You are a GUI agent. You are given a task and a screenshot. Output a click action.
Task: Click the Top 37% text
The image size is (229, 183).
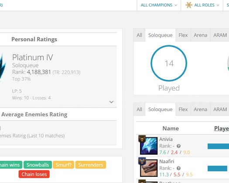point(21,79)
